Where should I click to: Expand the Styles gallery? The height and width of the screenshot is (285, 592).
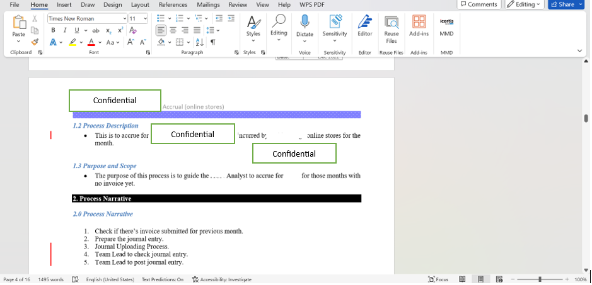pos(253,28)
